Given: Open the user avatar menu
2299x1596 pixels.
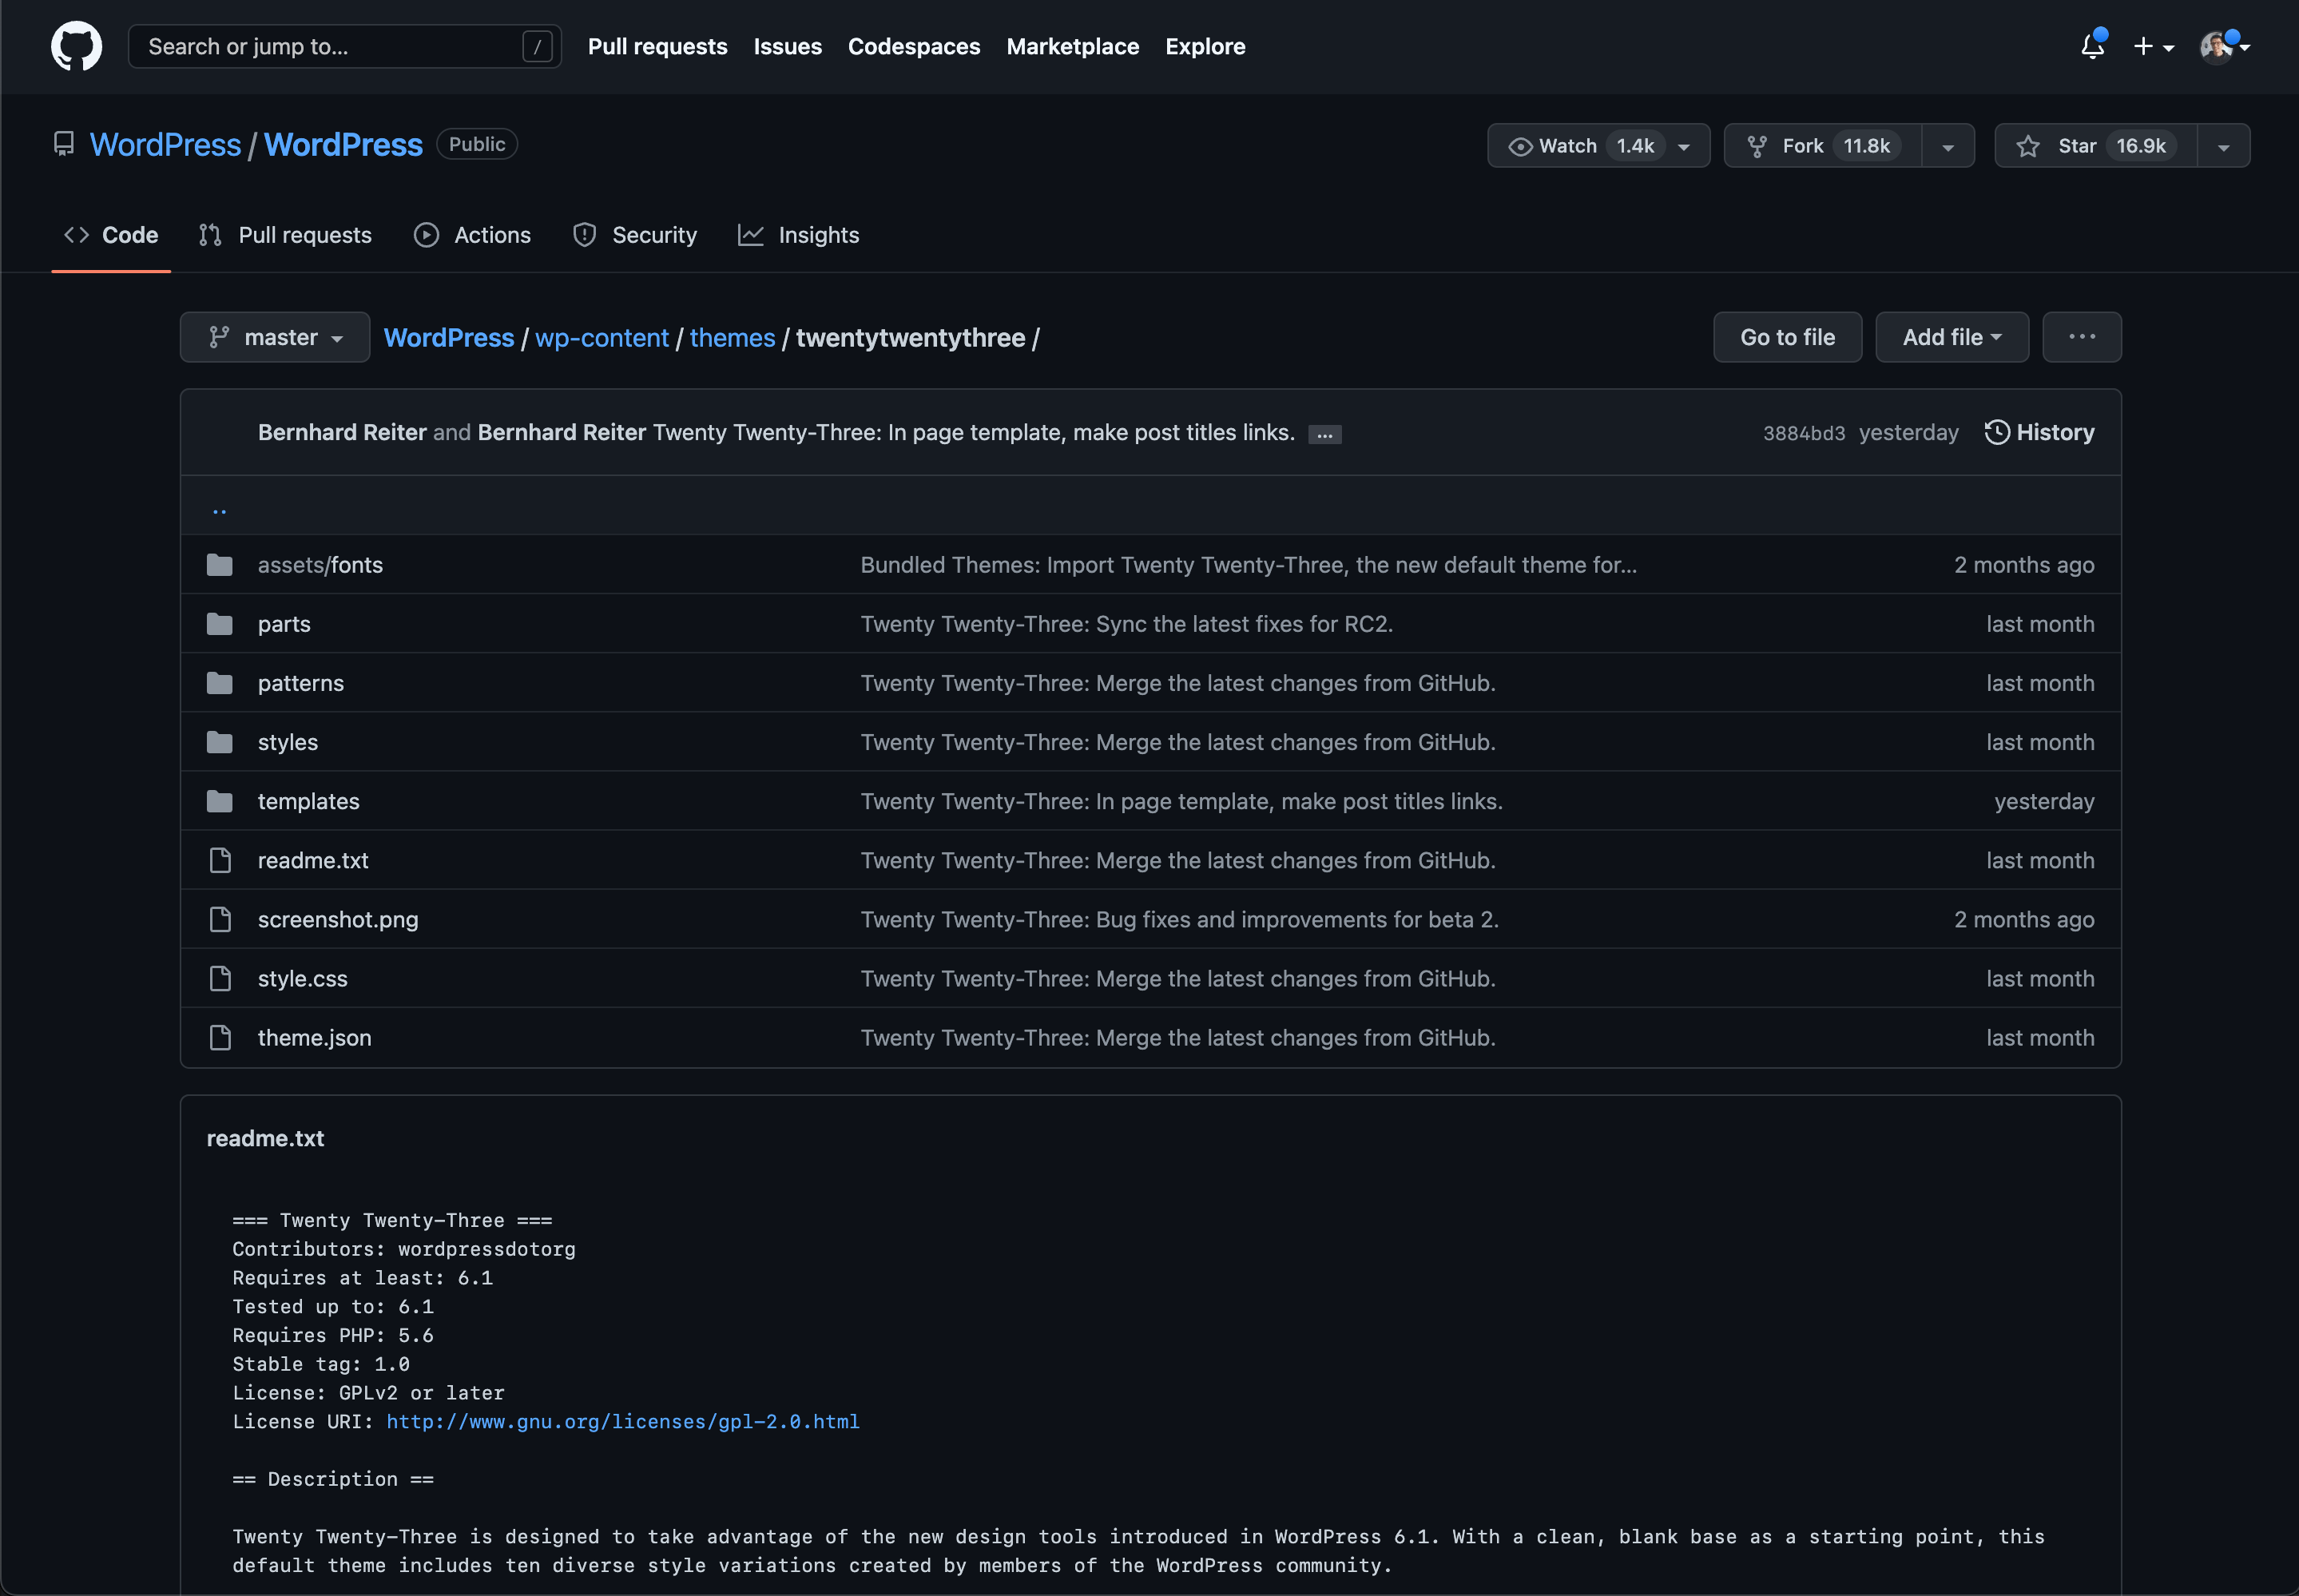Looking at the screenshot, I should 2224,46.
